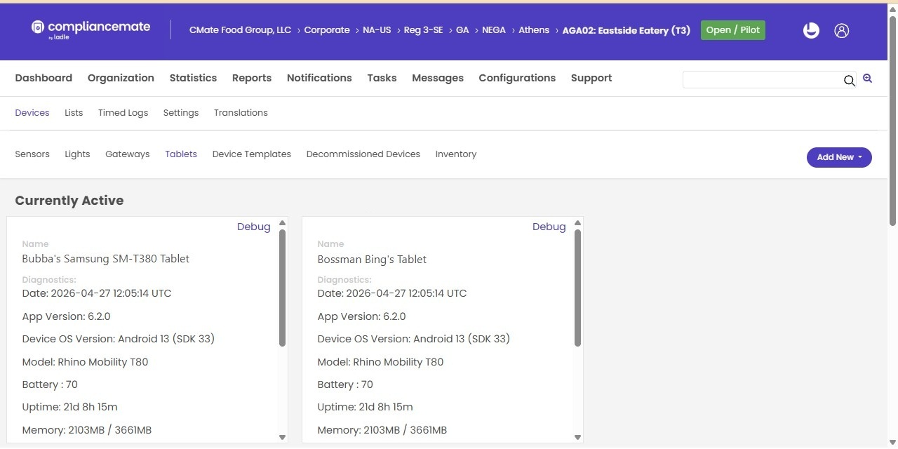Open the Add New dropdown
This screenshot has width=898, height=449.
(839, 157)
